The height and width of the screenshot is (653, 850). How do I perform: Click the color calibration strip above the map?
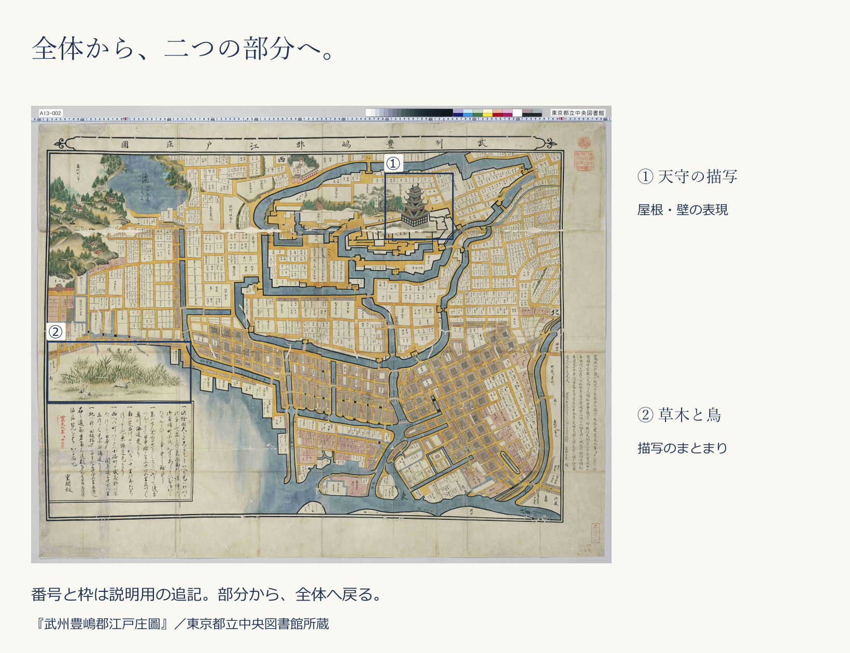coord(454,112)
